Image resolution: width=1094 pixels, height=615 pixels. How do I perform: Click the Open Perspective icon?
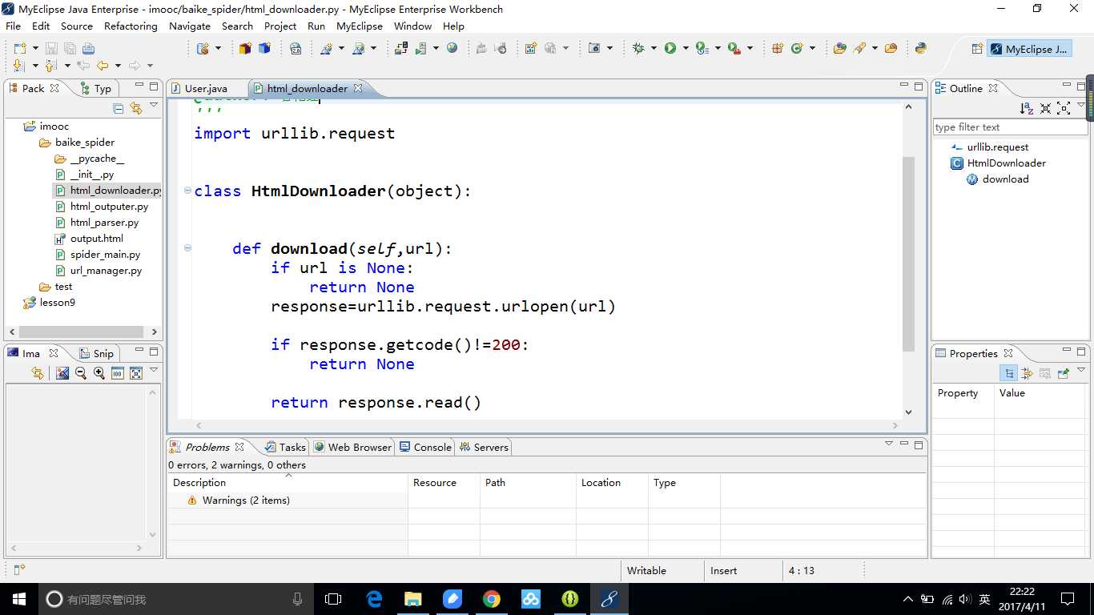pyautogui.click(x=977, y=49)
